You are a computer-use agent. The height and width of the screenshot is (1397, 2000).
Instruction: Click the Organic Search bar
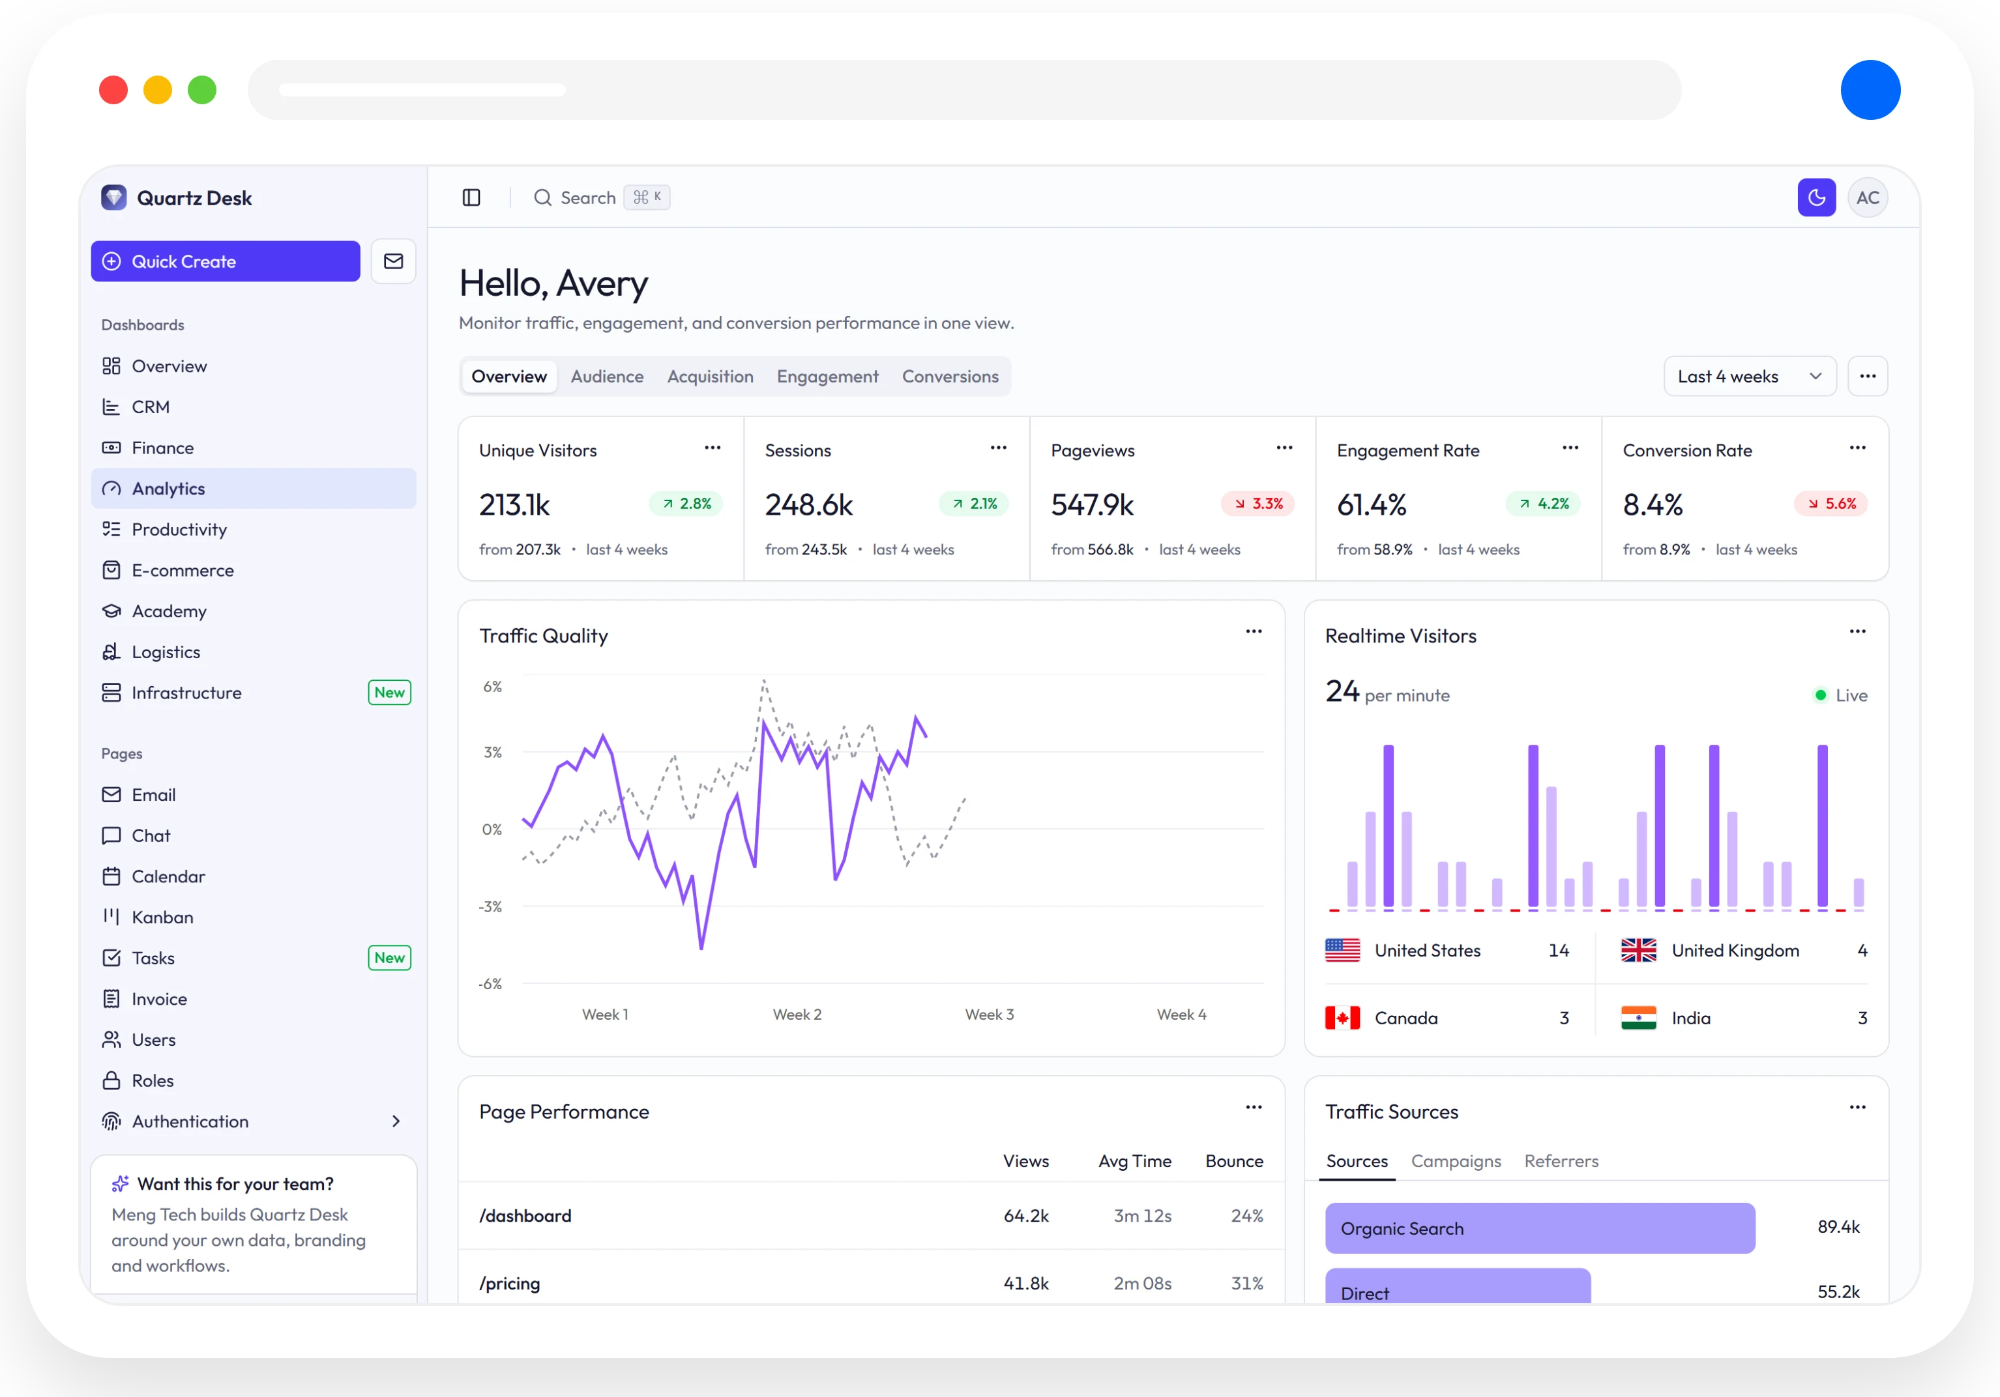[1539, 1228]
